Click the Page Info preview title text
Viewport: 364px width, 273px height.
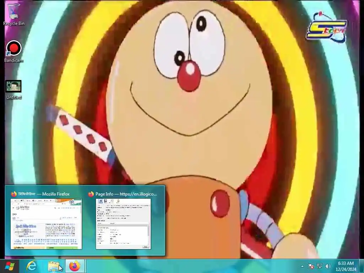(126, 194)
